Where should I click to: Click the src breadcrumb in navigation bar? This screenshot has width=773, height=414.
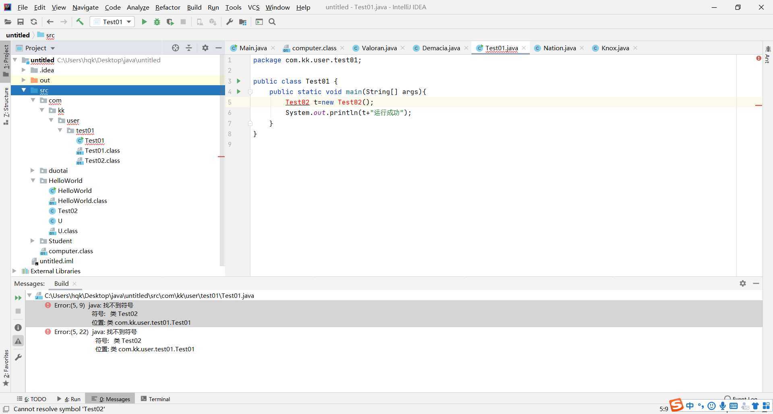[46, 35]
